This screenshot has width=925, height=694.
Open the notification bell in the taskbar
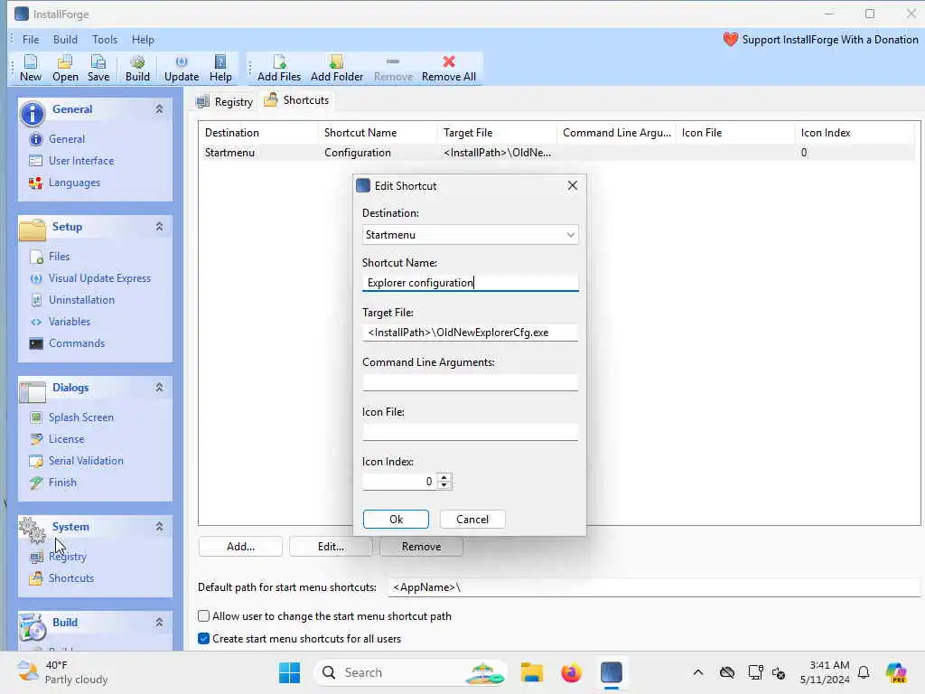tap(864, 672)
